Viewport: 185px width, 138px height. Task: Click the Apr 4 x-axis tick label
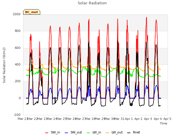click(x=158, y=119)
